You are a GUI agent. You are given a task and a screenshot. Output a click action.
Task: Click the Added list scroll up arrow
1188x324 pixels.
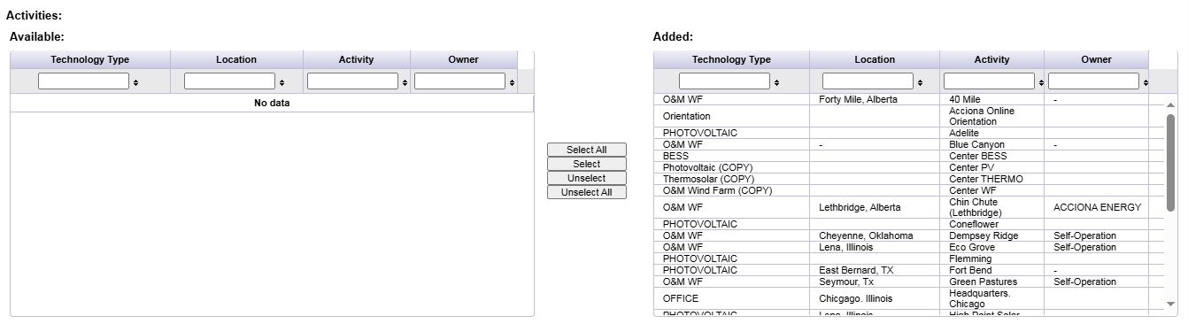(1171, 106)
